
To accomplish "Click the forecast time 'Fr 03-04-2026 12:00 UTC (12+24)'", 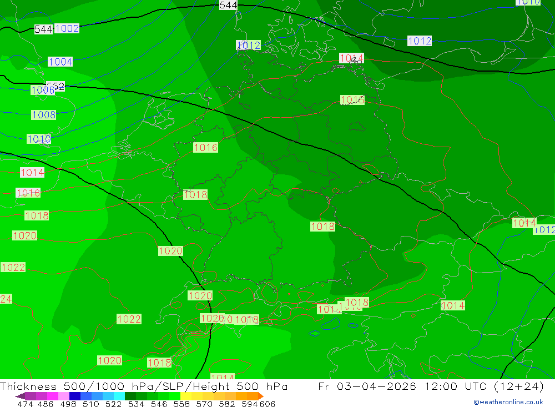I will (431, 386).
